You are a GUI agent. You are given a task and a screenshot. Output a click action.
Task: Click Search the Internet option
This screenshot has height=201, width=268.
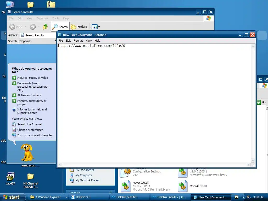30,124
